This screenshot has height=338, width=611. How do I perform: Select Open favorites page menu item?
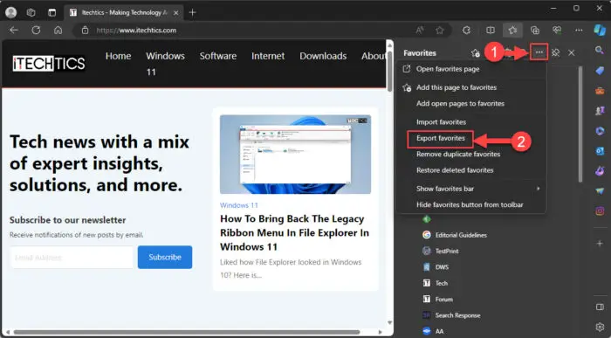(471, 69)
